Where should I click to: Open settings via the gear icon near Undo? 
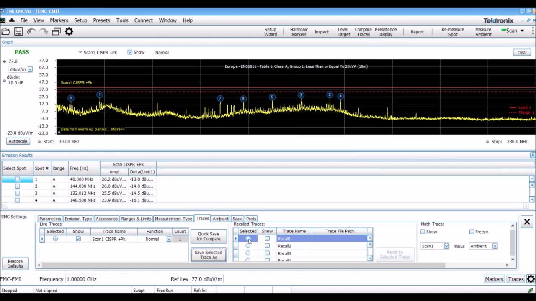pos(69,31)
